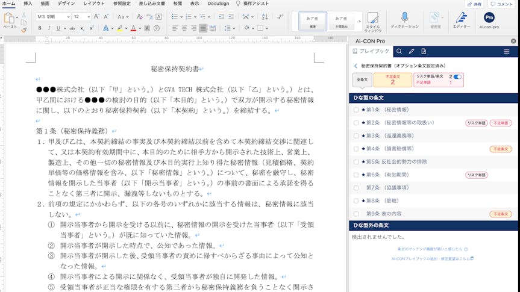Open the Styles Window pane
This screenshot has width=520, height=292.
pyautogui.click(x=373, y=22)
